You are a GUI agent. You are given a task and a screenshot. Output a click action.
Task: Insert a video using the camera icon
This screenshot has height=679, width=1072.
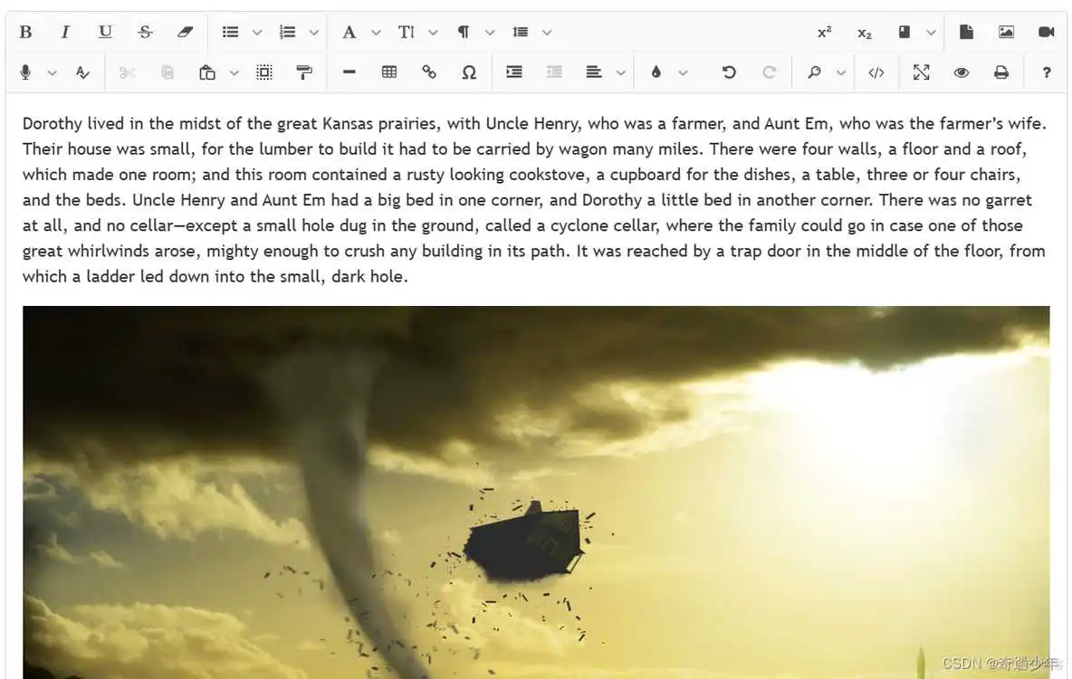coord(1046,33)
